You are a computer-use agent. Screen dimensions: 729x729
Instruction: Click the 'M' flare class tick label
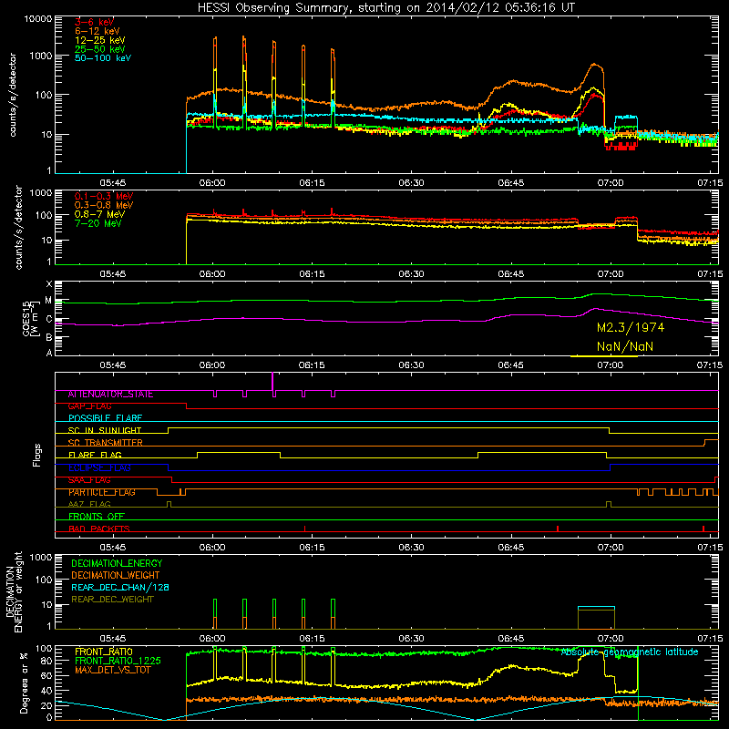48,301
